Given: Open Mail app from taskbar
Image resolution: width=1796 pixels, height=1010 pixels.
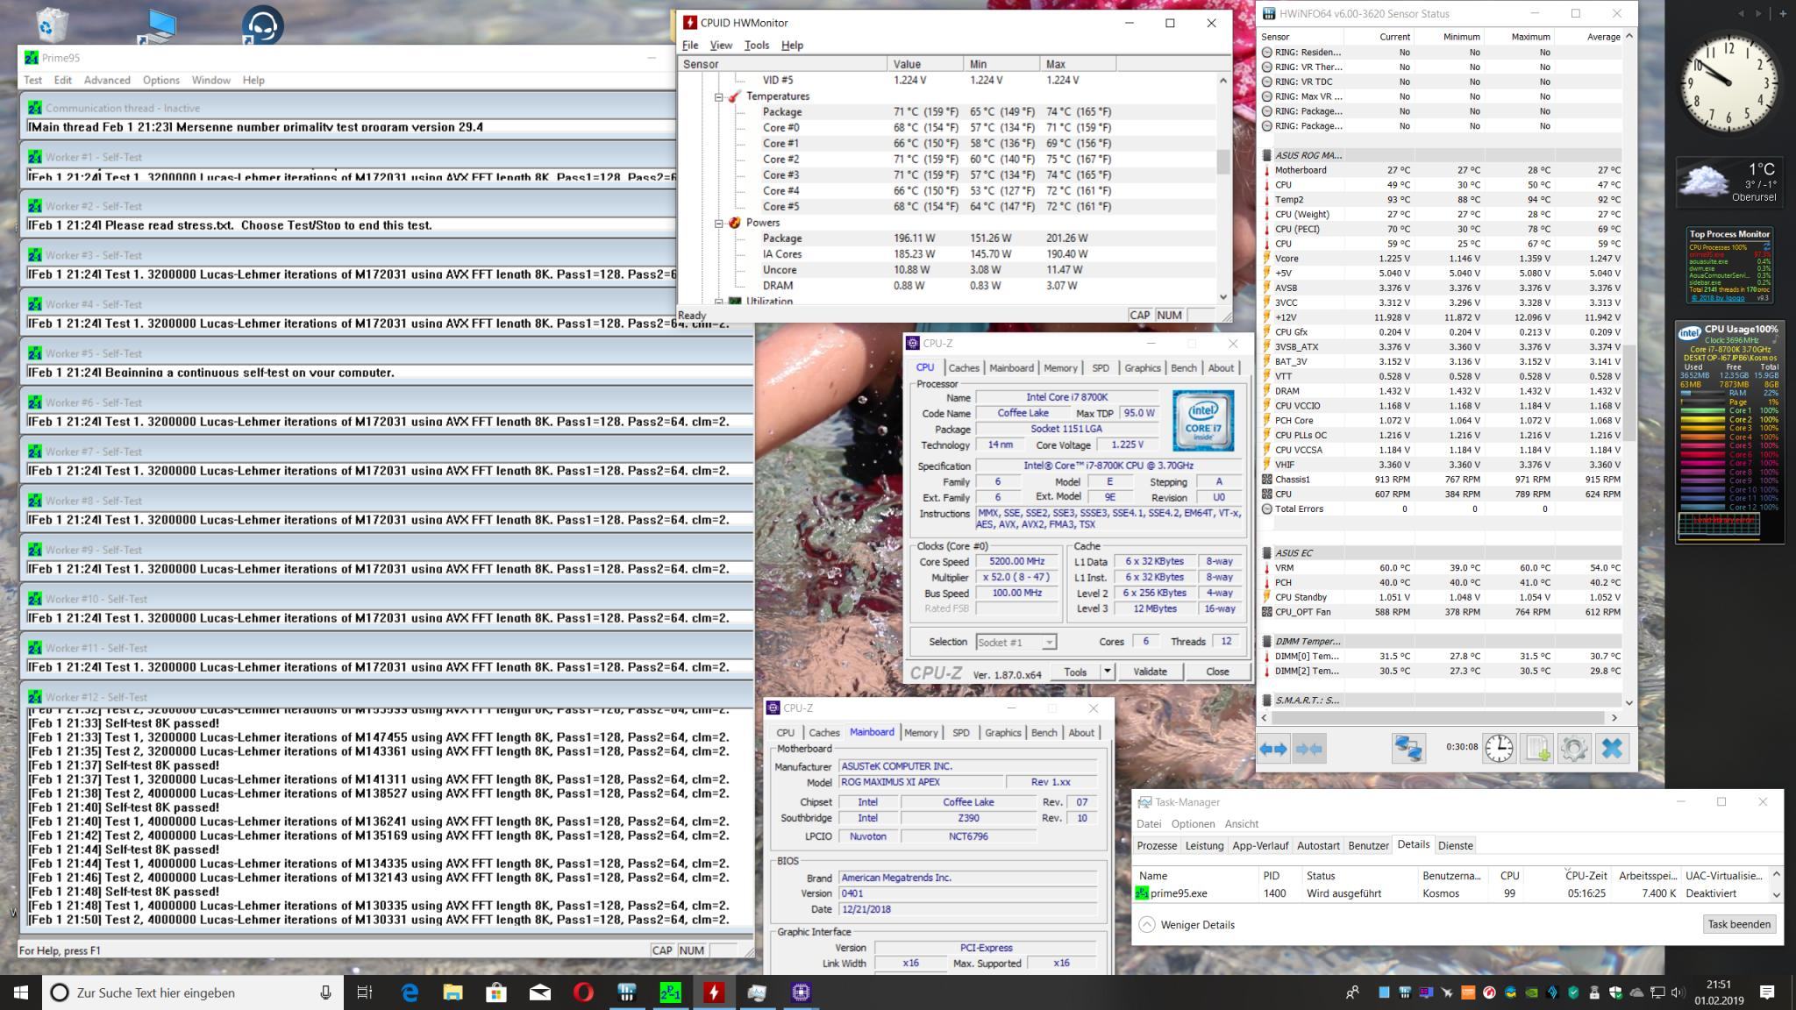Looking at the screenshot, I should click(x=539, y=992).
